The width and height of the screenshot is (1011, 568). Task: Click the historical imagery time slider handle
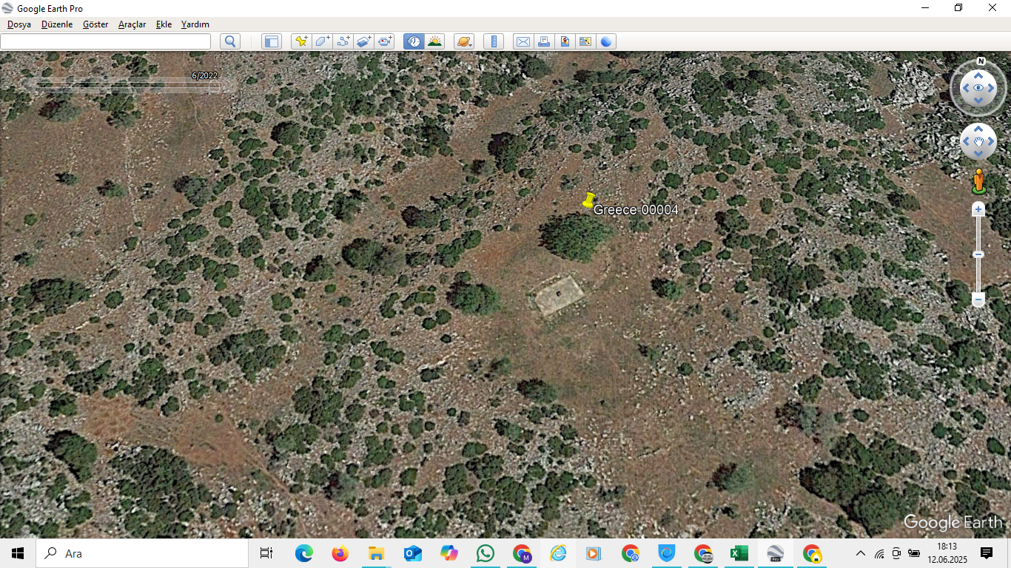pyautogui.click(x=215, y=87)
